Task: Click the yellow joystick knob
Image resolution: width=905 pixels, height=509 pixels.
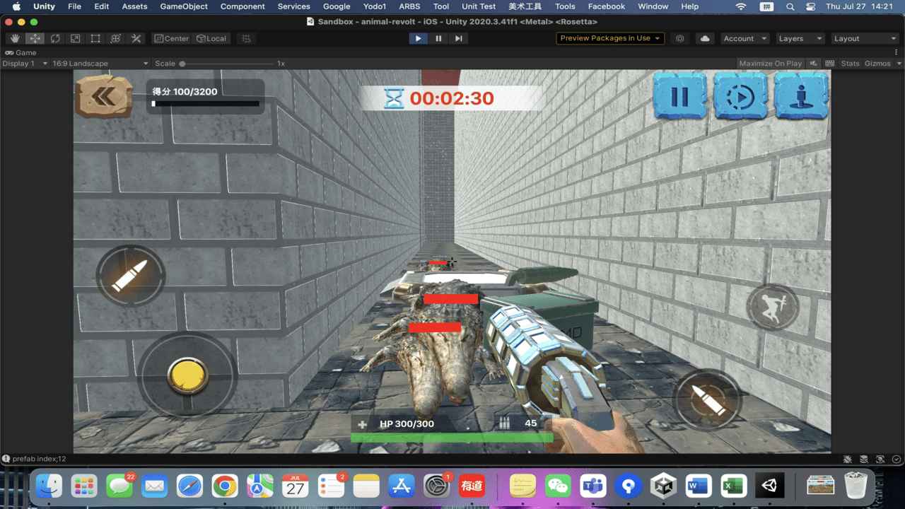Action: (187, 375)
